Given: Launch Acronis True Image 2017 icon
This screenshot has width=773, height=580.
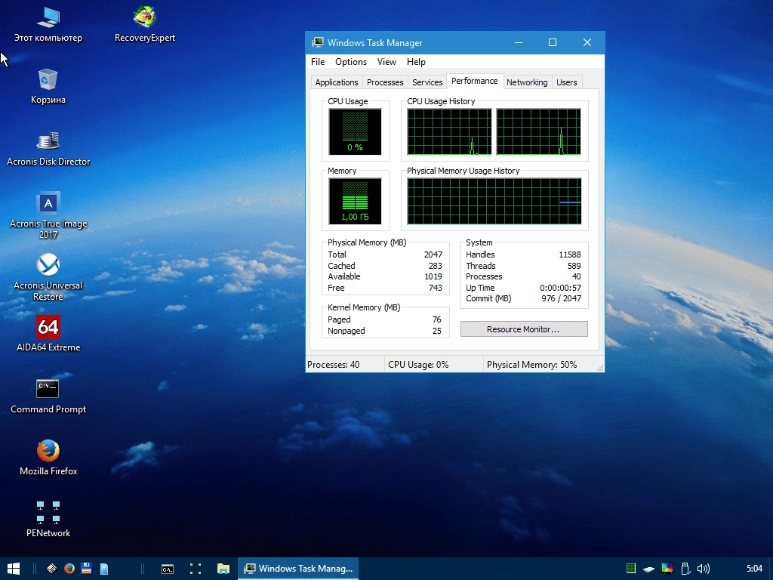Looking at the screenshot, I should [48, 215].
